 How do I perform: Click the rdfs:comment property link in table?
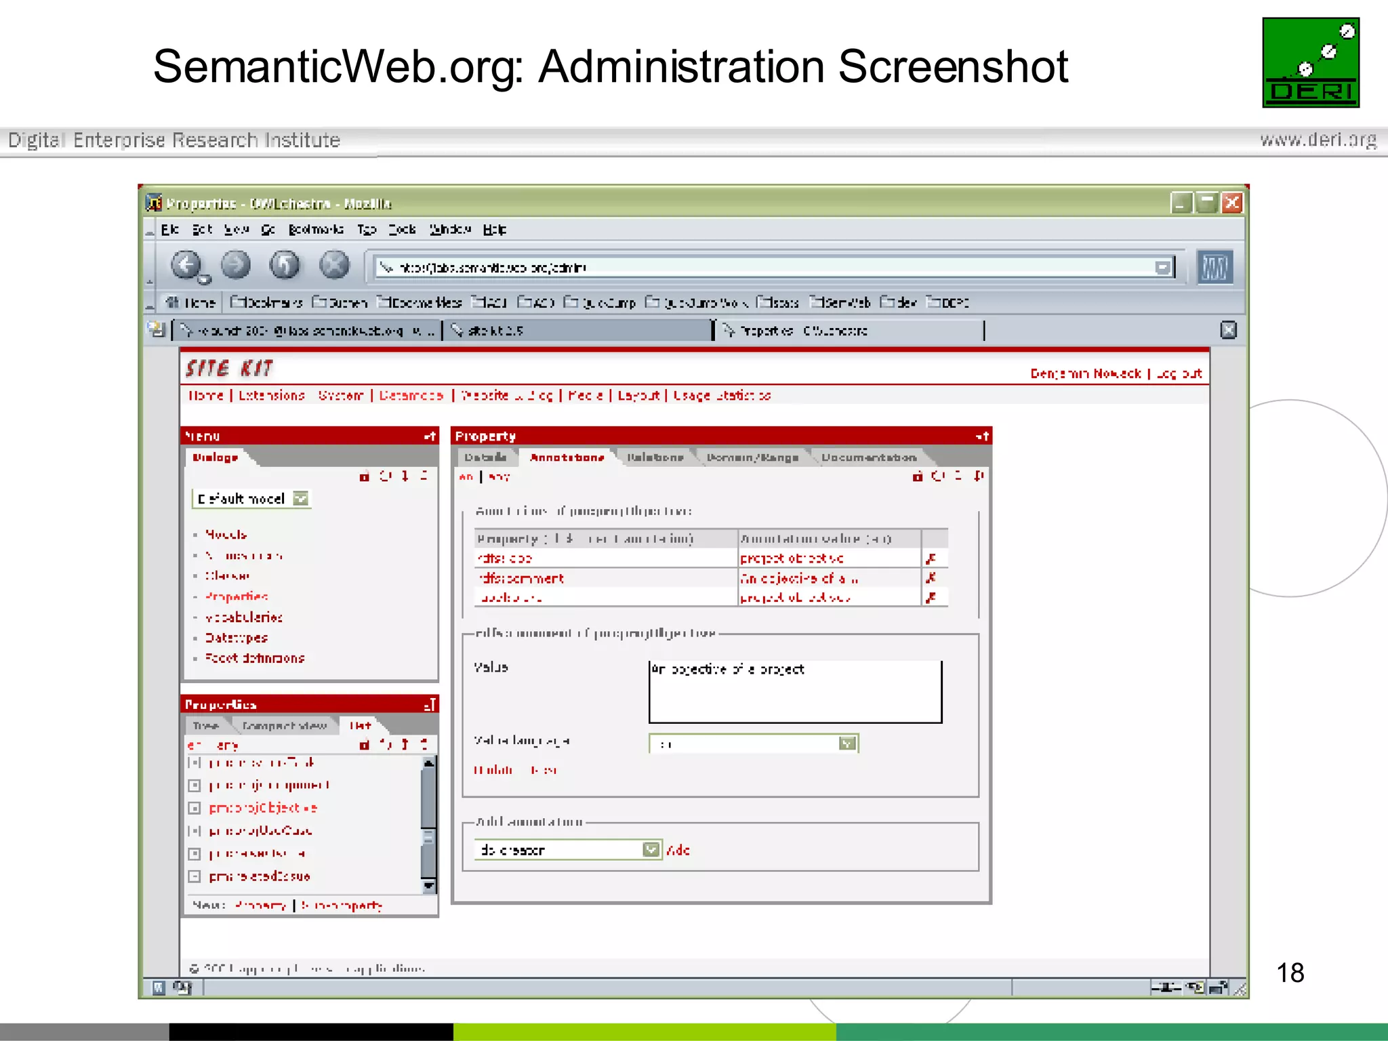coord(521,578)
